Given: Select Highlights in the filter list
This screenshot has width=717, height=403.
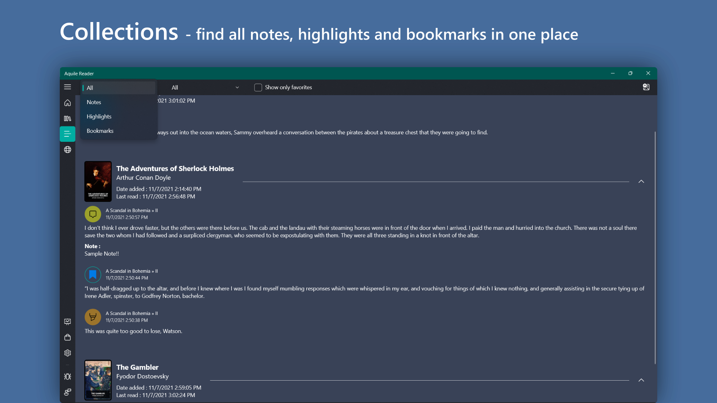Looking at the screenshot, I should (99, 116).
